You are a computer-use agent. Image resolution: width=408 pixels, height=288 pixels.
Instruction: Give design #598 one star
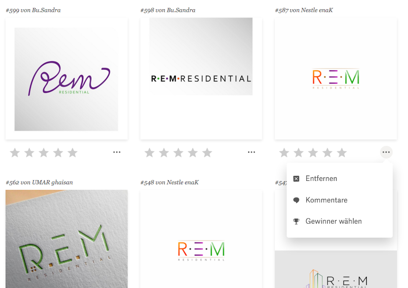tap(149, 152)
